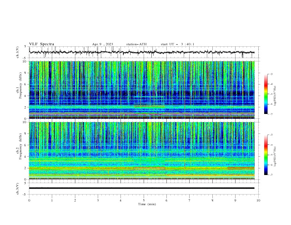Screen dimensions: 291x225
Task: Click the 'Time (min)' axis label
Action: pos(147,204)
